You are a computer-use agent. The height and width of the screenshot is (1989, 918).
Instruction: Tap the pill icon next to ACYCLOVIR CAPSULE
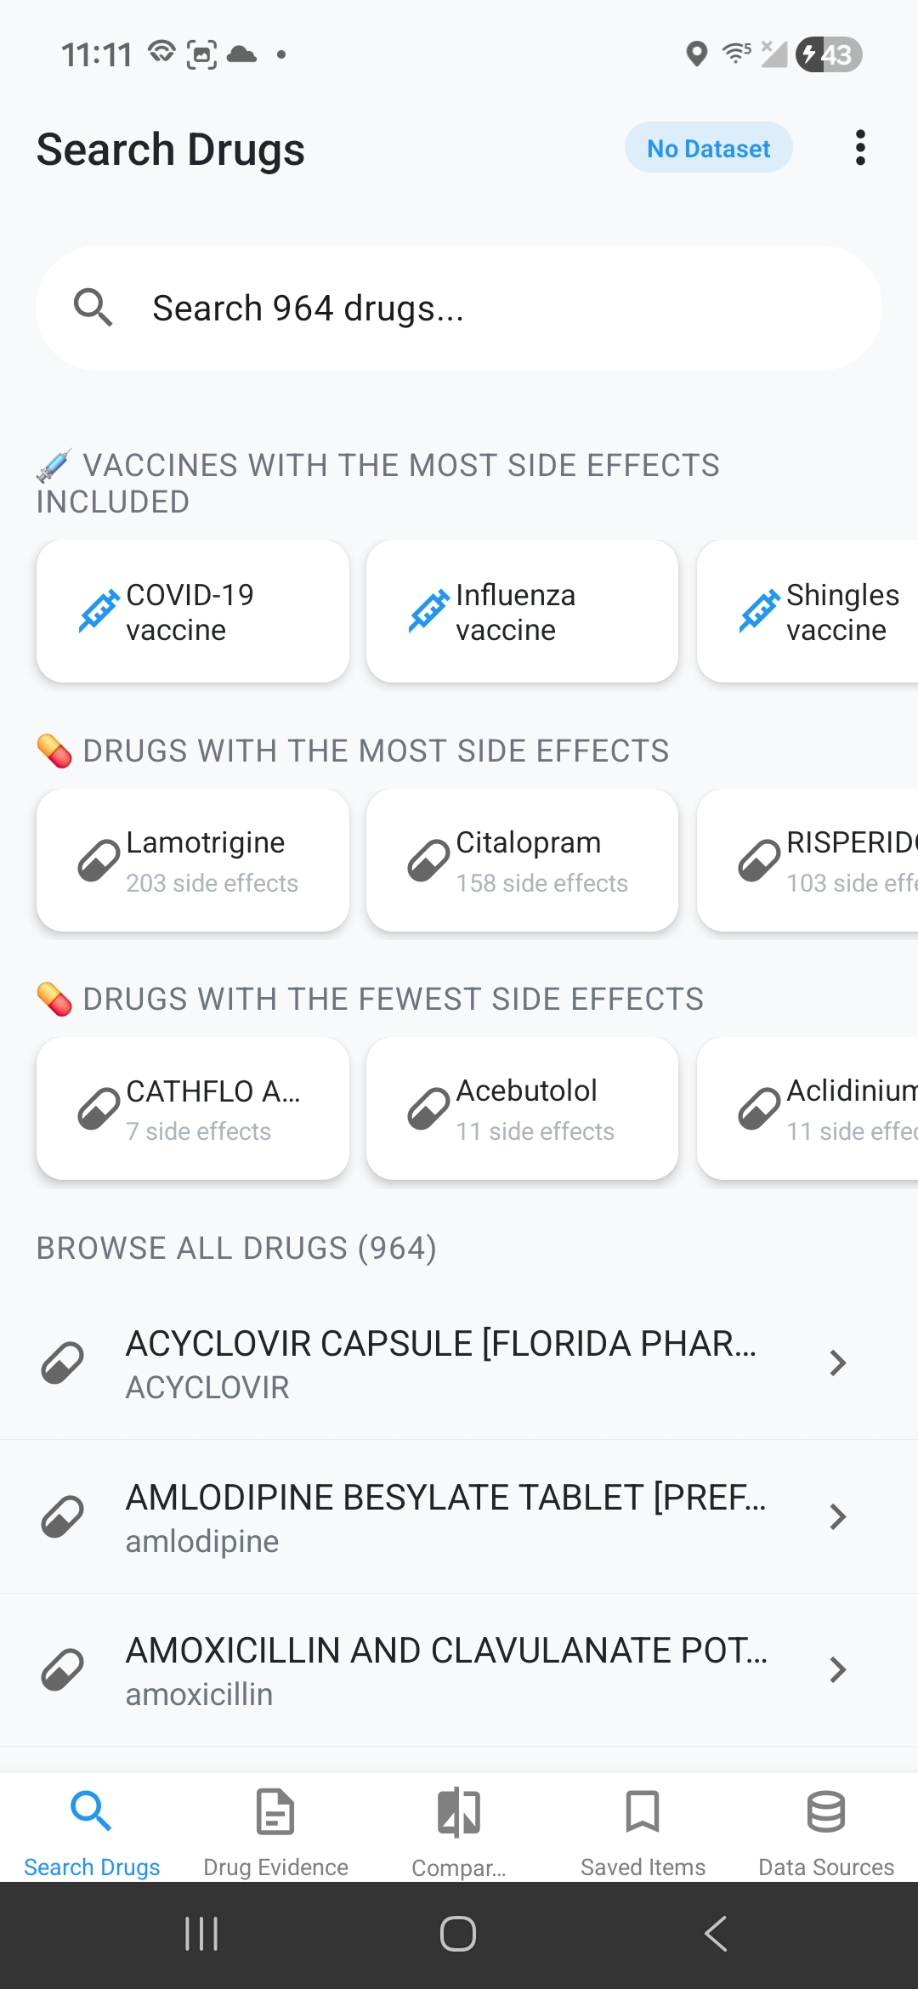pos(63,1363)
